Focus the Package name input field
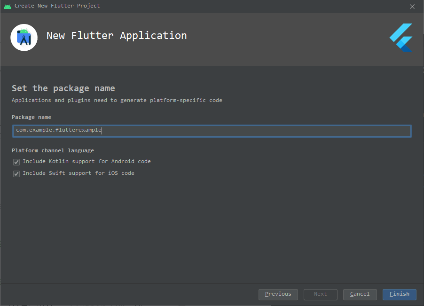The image size is (424, 306). click(x=212, y=131)
